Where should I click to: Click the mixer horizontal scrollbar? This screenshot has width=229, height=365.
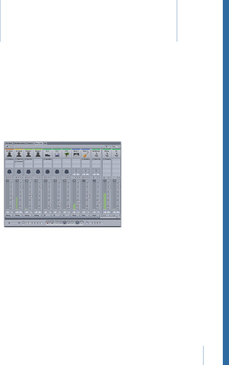pyautogui.click(x=52, y=217)
